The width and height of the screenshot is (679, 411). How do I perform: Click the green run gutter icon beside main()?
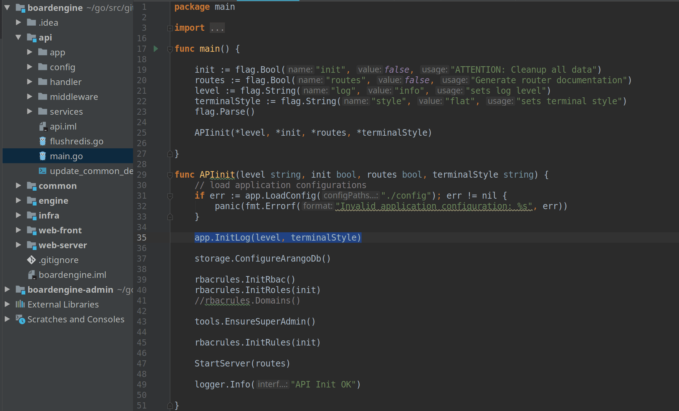tap(156, 48)
